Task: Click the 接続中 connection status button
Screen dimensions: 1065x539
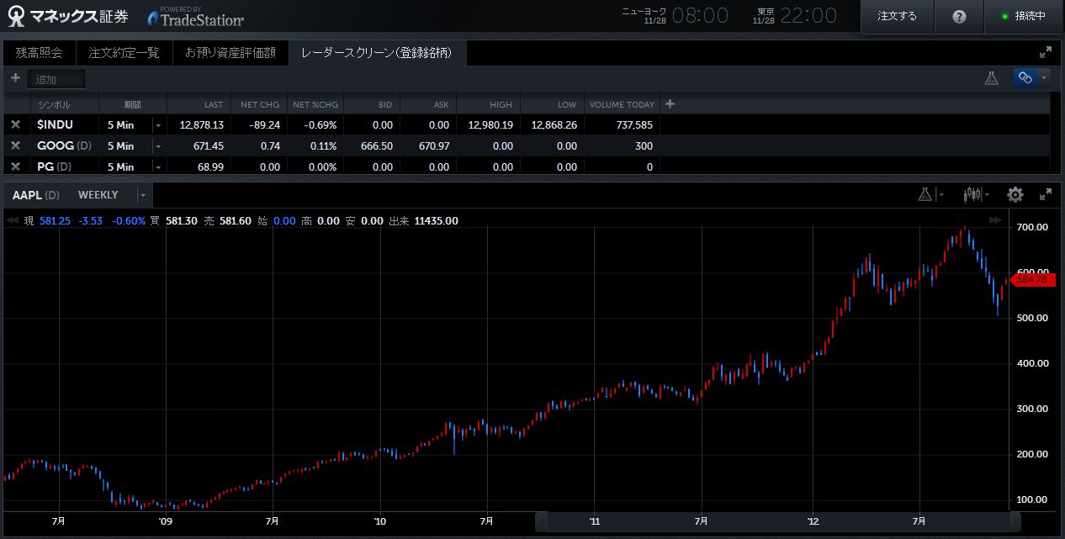Action: [1024, 16]
